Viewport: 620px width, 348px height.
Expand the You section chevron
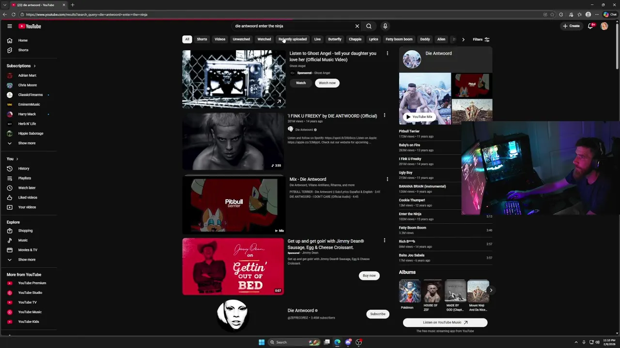point(17,159)
